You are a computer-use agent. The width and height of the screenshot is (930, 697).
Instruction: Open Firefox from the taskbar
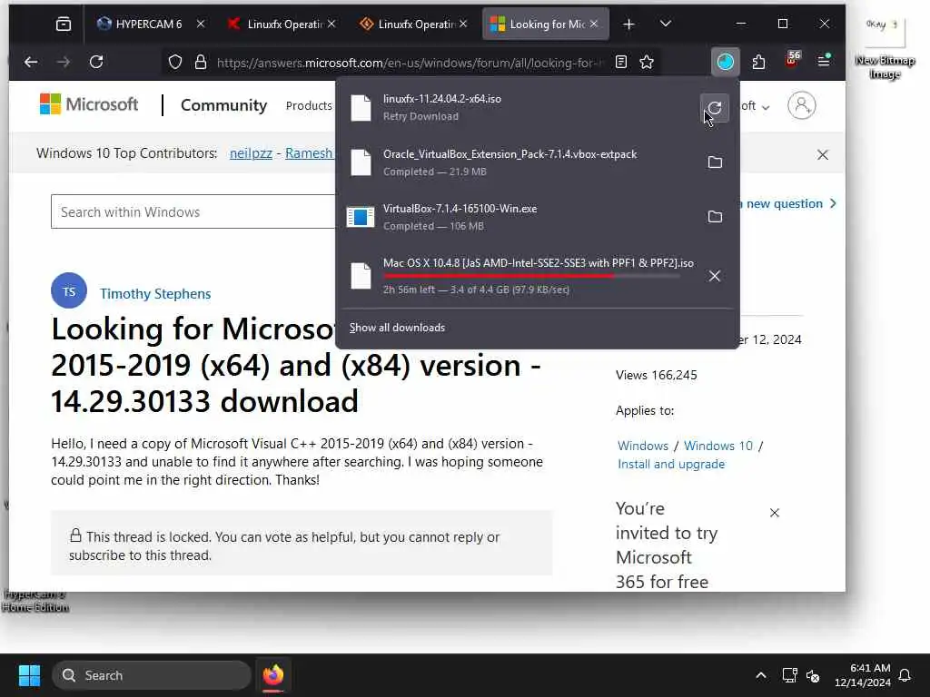tap(272, 675)
